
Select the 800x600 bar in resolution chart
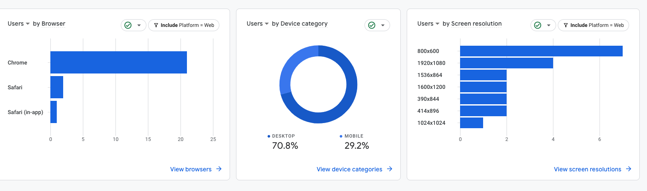point(541,51)
